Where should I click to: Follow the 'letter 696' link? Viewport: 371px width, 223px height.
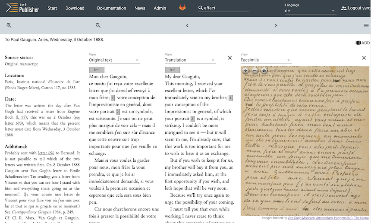tap(46, 153)
